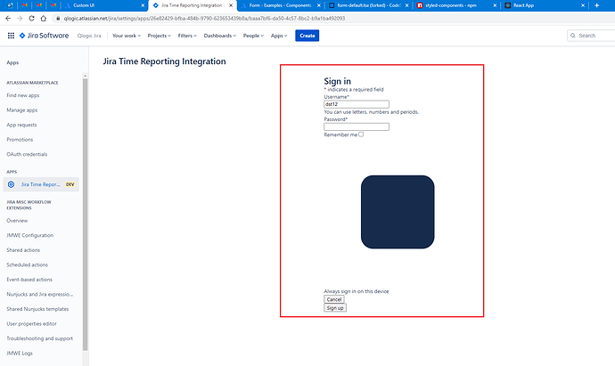Close the form-default.tsx tab
This screenshot has height=366, width=615.
(x=406, y=5)
